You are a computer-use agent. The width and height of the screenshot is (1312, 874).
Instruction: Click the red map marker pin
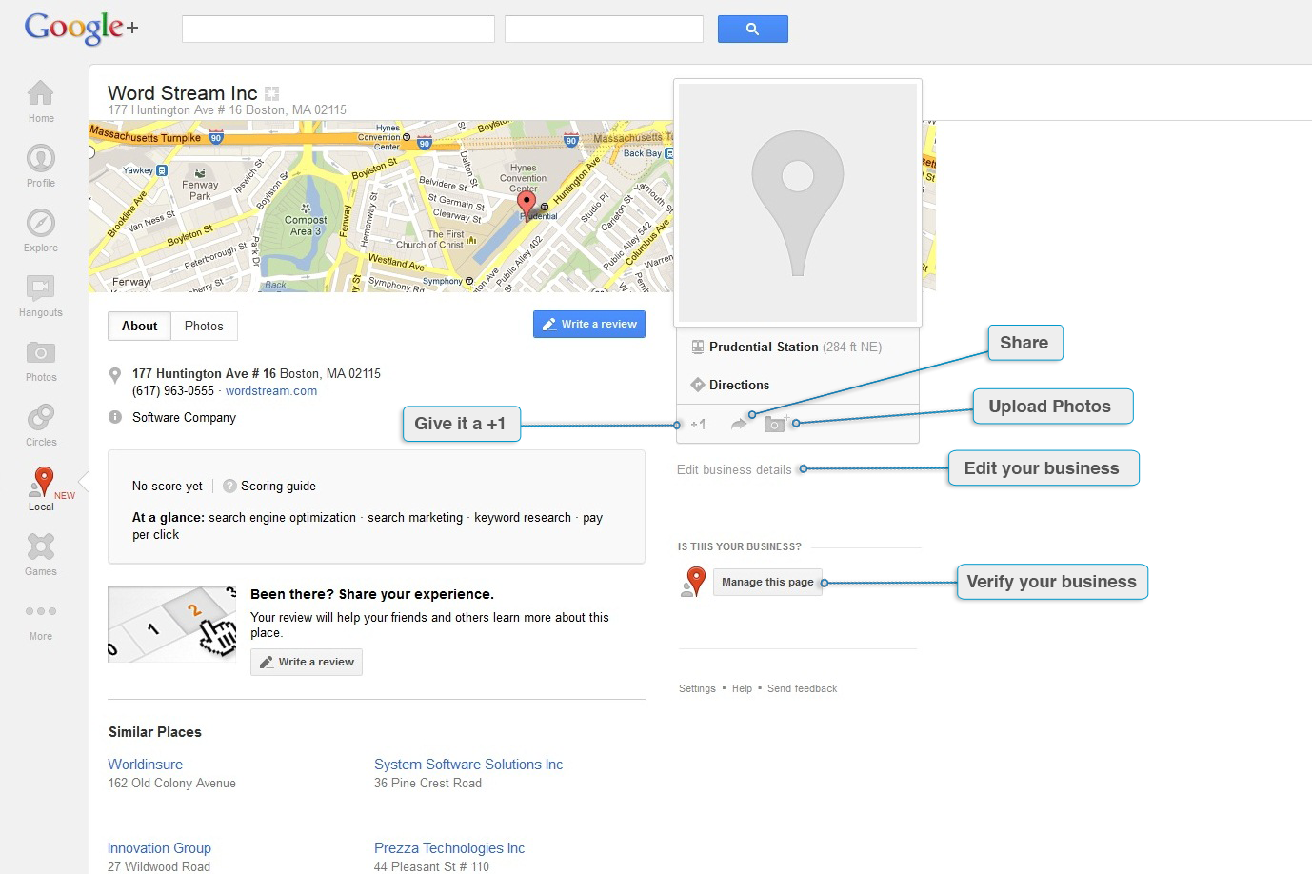[x=526, y=204]
